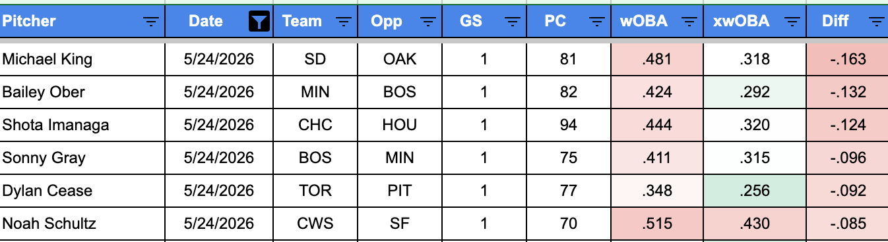Open the xwOBA column filter icon

point(792,22)
